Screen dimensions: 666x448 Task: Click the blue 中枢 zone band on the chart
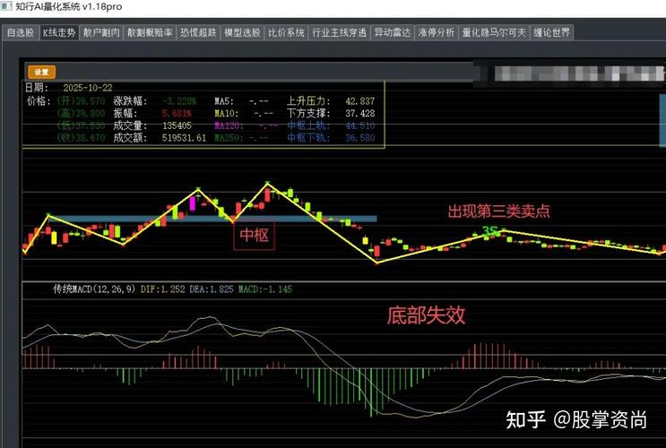[212, 220]
